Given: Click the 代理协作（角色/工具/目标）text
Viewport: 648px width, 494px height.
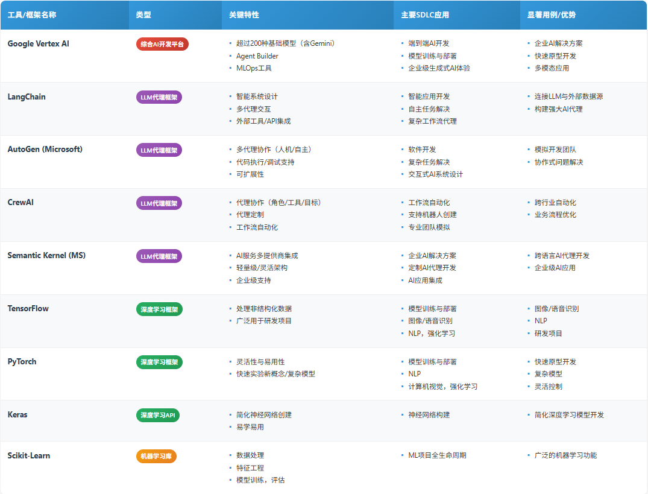Looking at the screenshot, I should click(280, 203).
